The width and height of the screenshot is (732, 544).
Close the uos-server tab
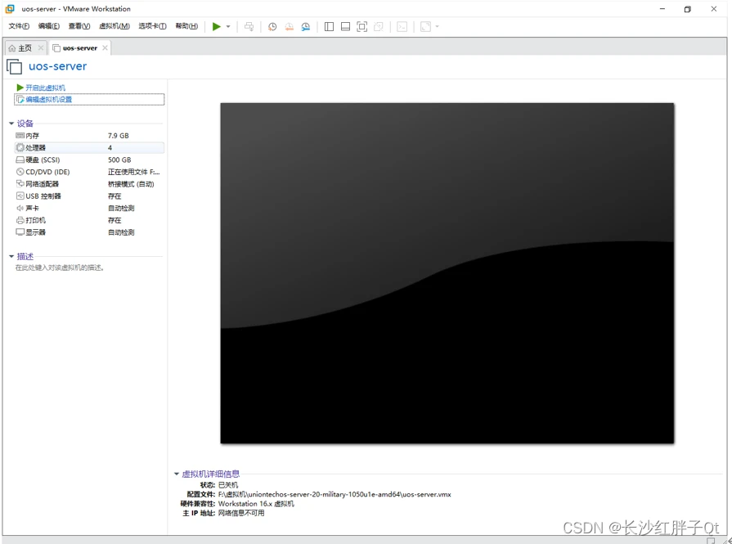coord(105,48)
